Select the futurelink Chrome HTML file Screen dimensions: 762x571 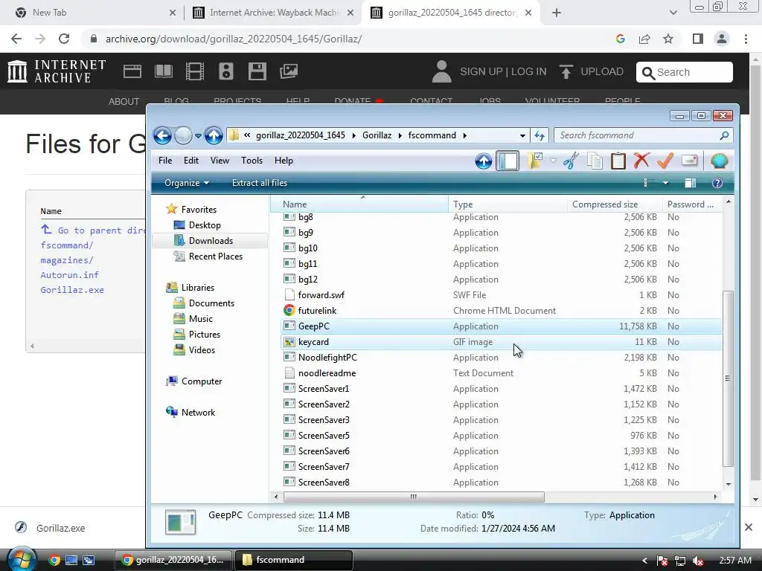click(502, 311)
